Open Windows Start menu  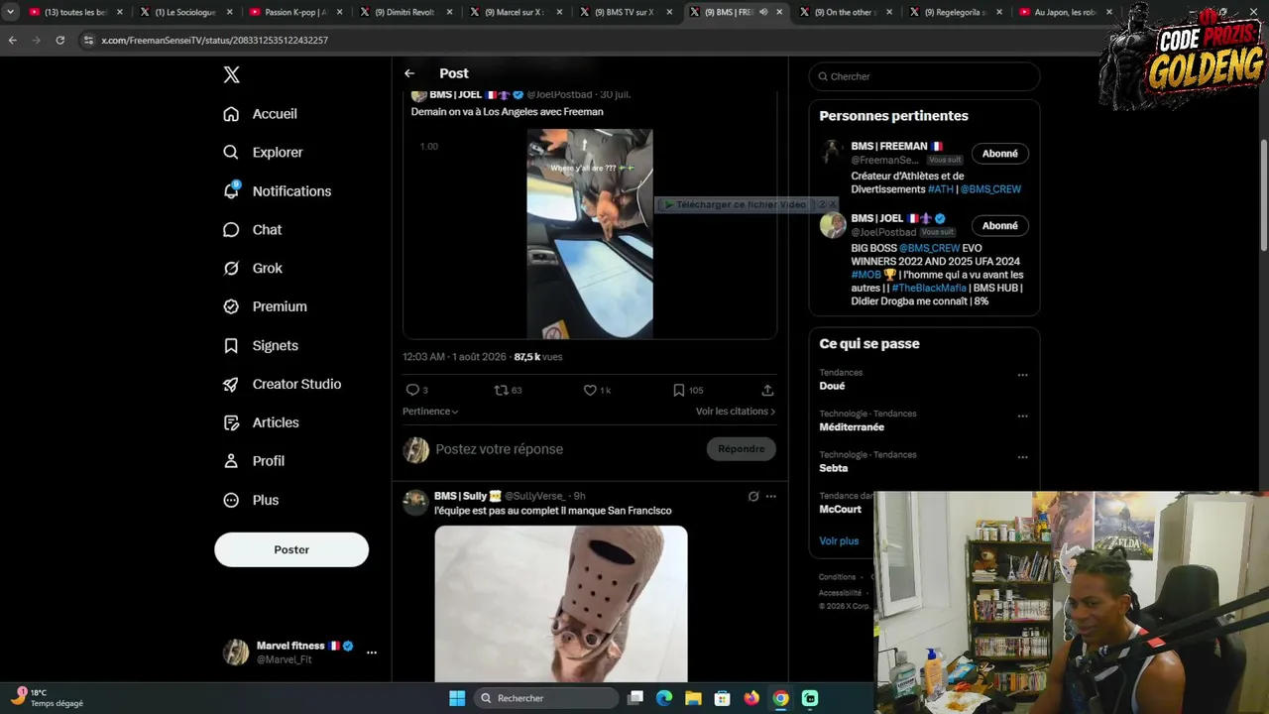(457, 698)
